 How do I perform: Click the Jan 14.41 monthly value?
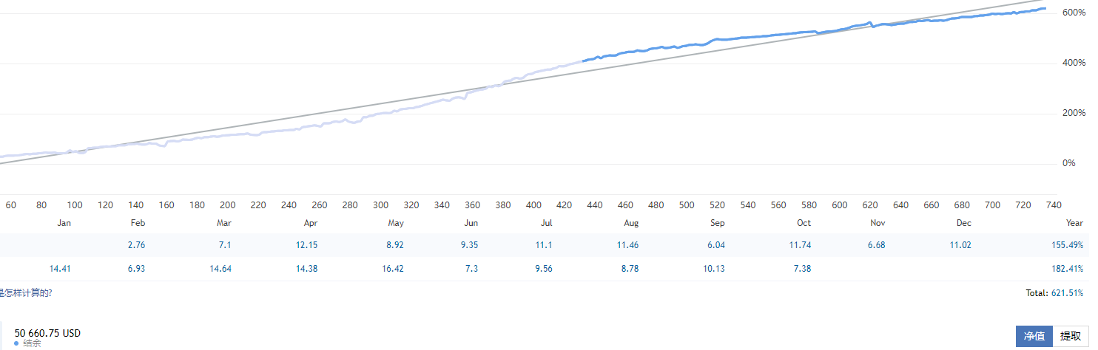pyautogui.click(x=60, y=269)
